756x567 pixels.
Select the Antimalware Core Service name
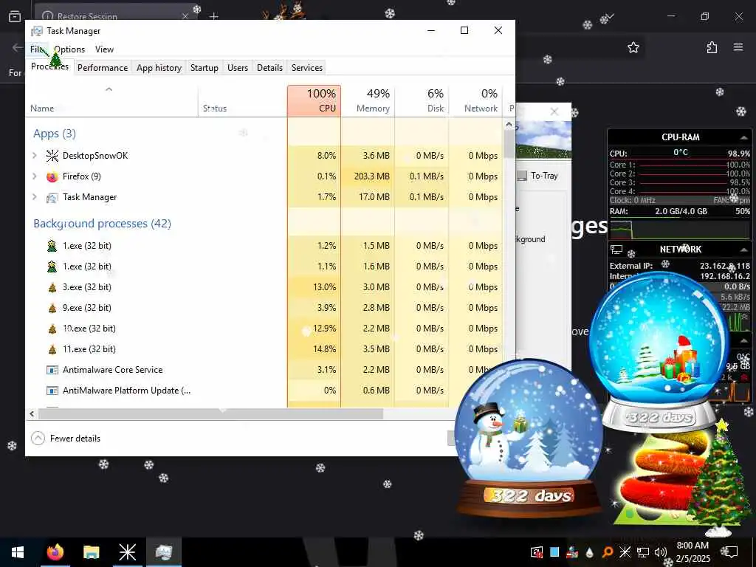[x=113, y=370]
